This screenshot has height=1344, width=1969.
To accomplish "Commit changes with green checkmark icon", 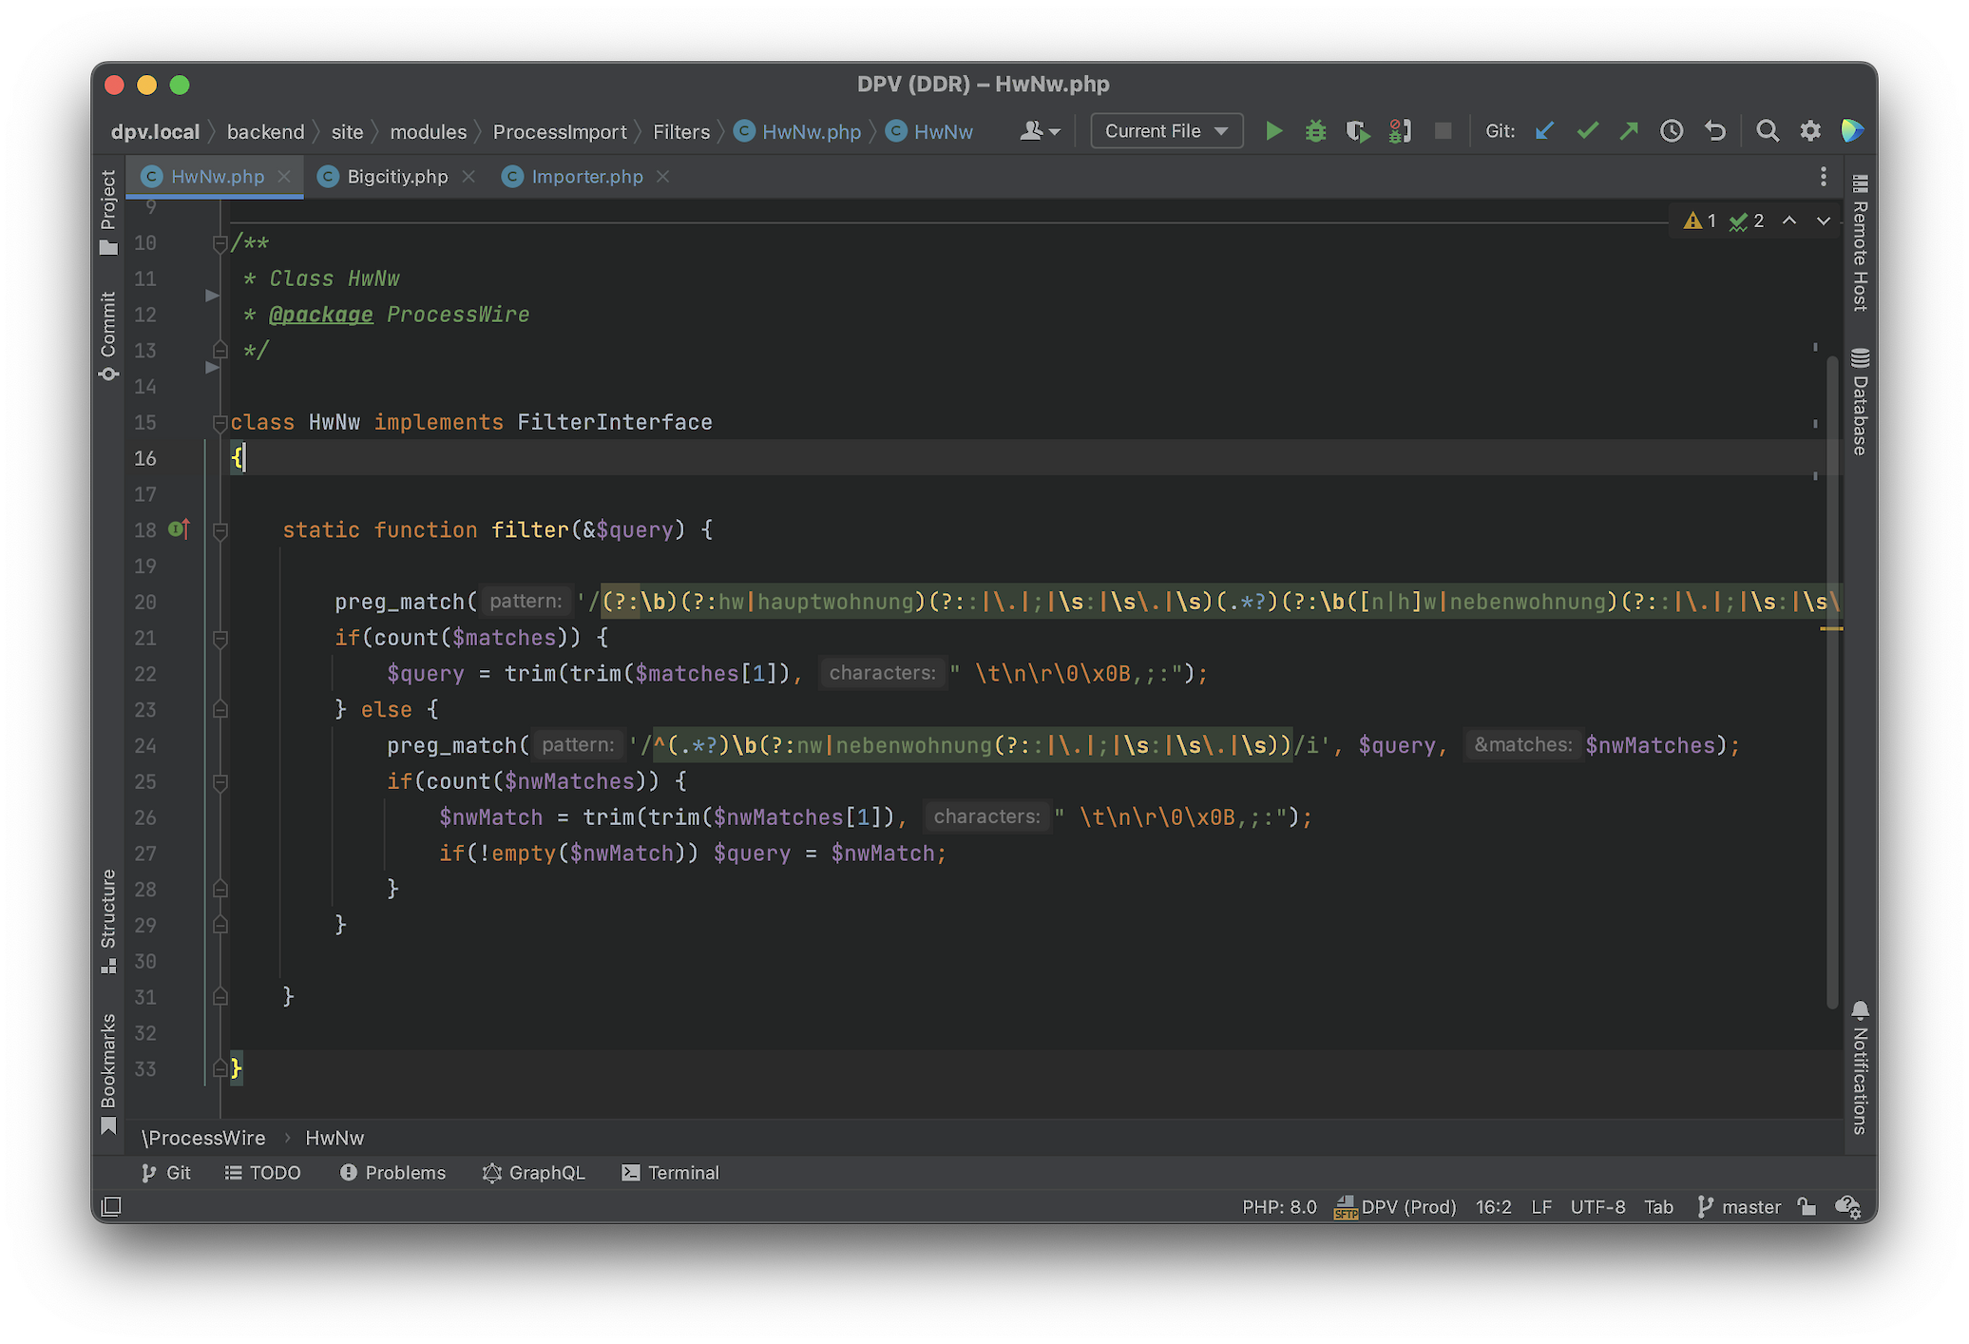I will tap(1587, 131).
